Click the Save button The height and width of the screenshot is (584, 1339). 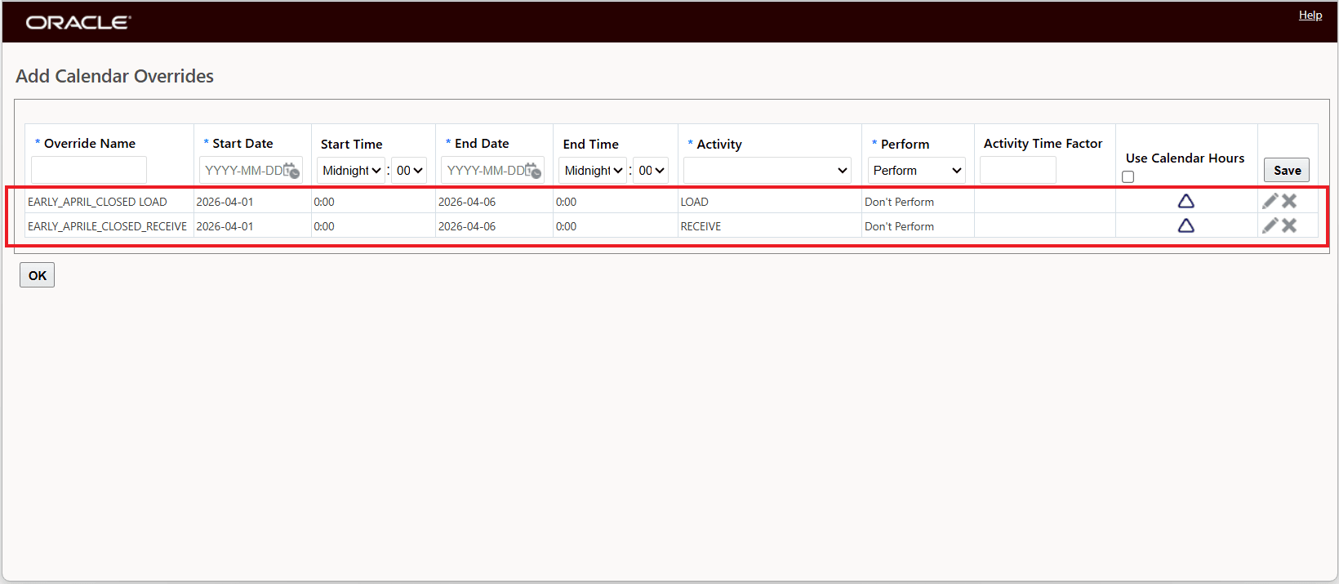[x=1287, y=170]
